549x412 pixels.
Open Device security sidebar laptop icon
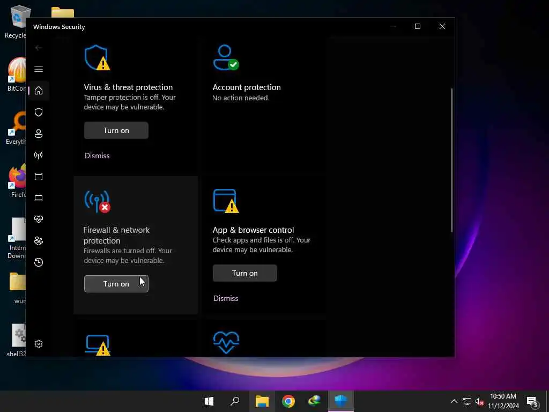click(x=39, y=198)
